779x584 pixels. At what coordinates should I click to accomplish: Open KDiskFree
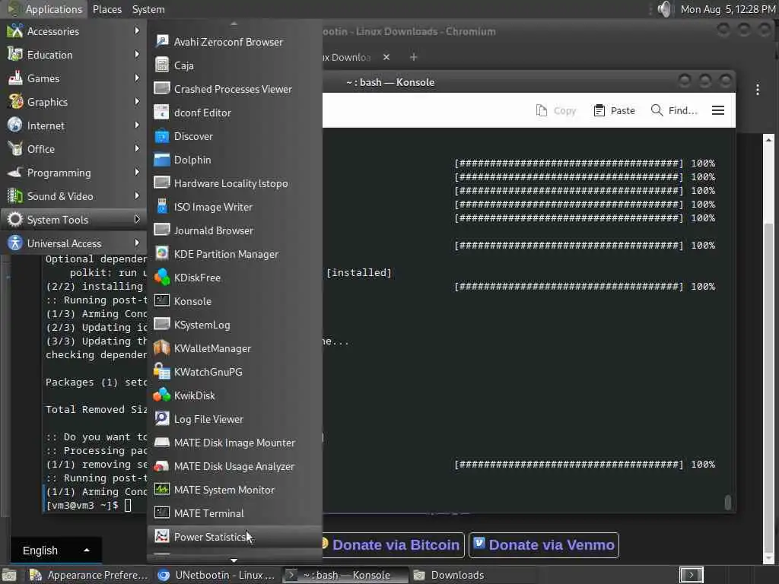click(x=234, y=278)
